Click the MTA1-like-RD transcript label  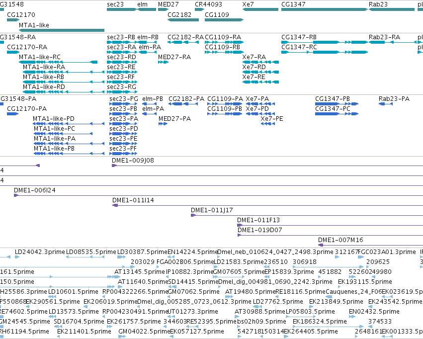[44, 87]
